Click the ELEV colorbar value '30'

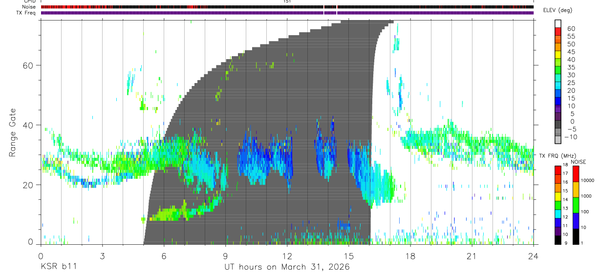click(571, 75)
